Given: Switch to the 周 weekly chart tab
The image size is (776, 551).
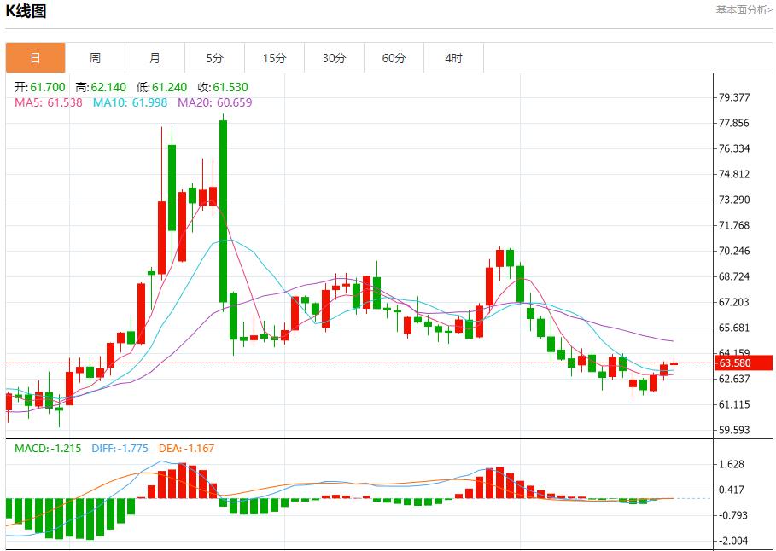Looking at the screenshot, I should [x=95, y=57].
